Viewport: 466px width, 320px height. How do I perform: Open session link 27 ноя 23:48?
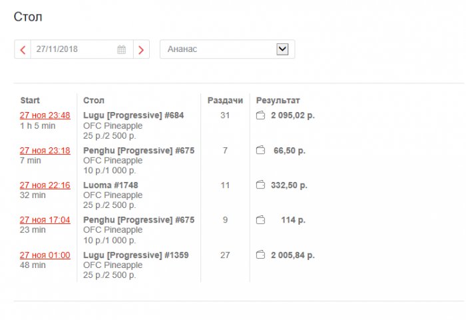45,115
